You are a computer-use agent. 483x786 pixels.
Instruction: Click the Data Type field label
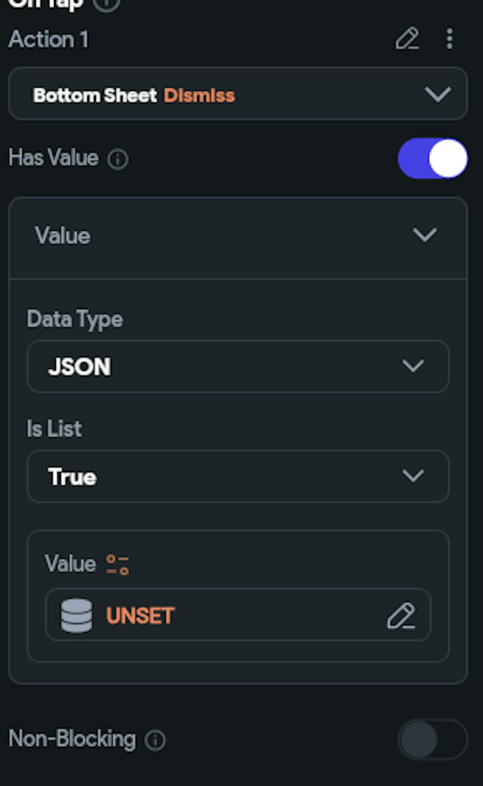click(75, 319)
